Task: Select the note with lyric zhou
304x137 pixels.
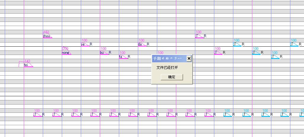Action: pyautogui.click(x=47, y=36)
